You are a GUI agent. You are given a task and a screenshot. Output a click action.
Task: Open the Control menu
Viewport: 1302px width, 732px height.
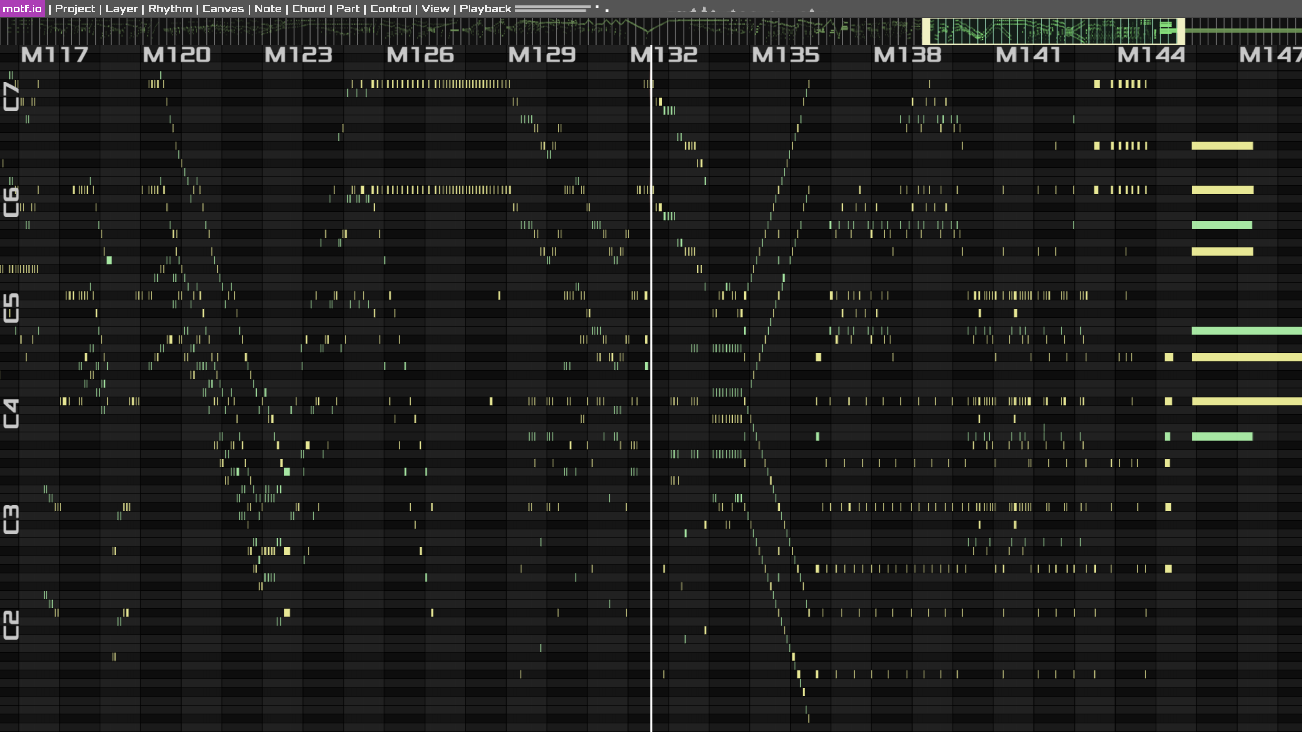click(x=391, y=8)
